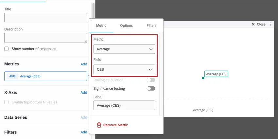Screen dimensions: 278x139
Task: Expand the Field dropdown showing CES
Action: click(x=124, y=69)
